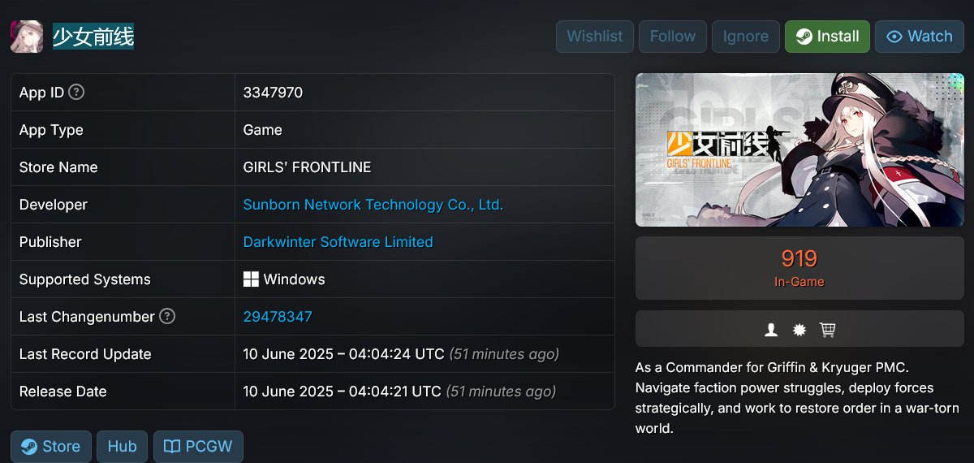Click the game avatar icon beside the title
974x463 pixels.
tap(28, 37)
